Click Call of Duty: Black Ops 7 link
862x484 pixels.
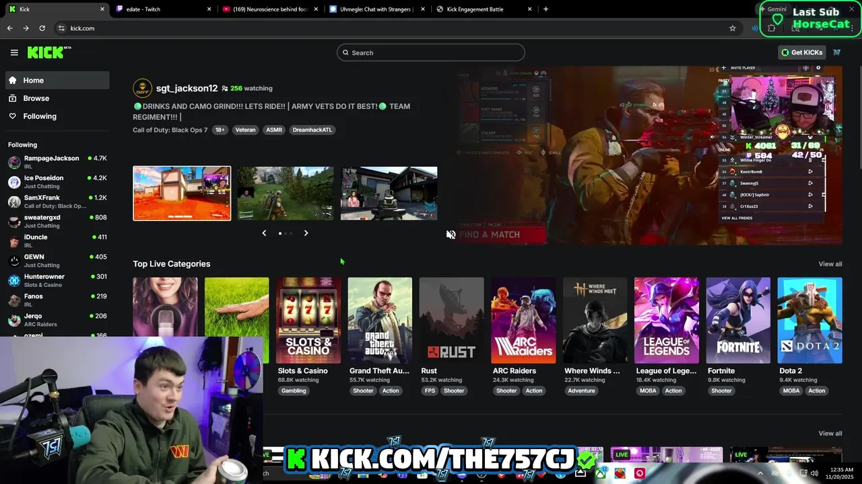170,130
